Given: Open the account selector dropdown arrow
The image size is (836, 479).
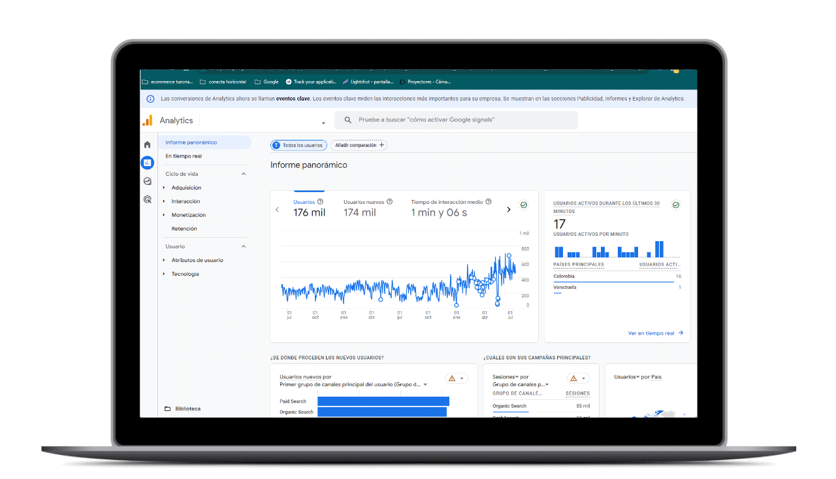Looking at the screenshot, I should click(323, 122).
